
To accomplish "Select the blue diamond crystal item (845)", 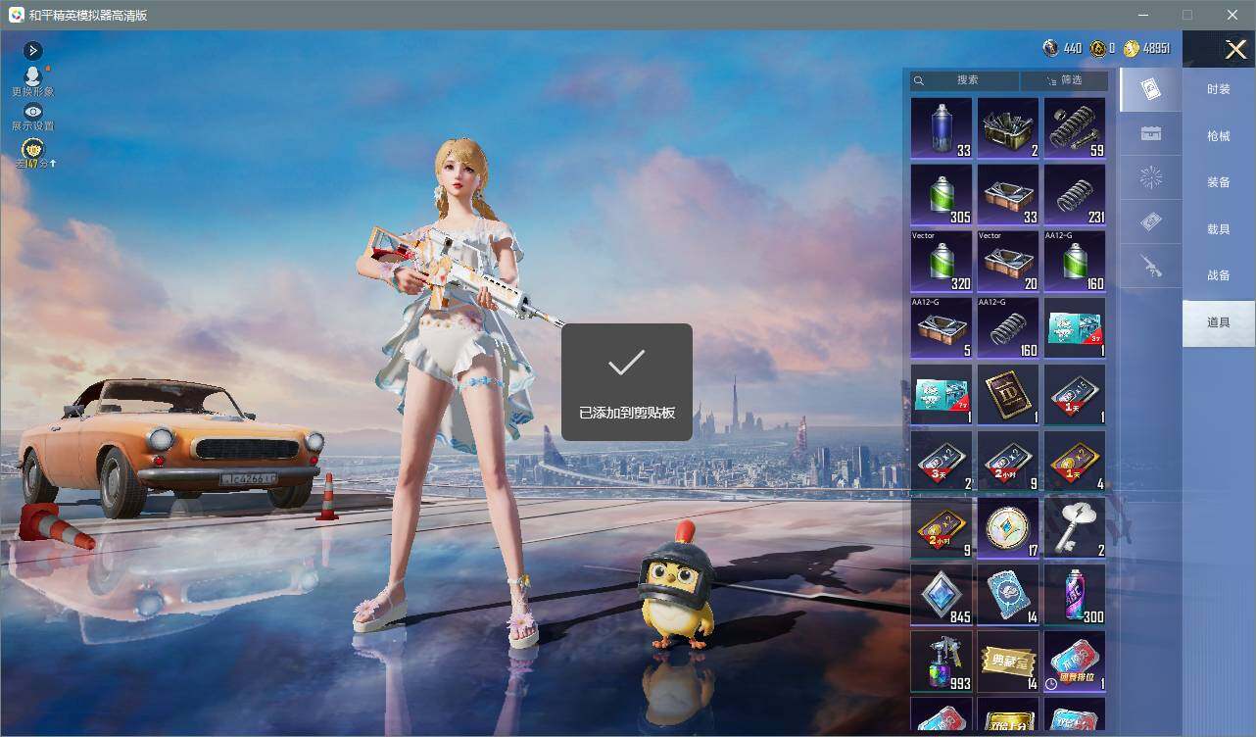I will (942, 595).
